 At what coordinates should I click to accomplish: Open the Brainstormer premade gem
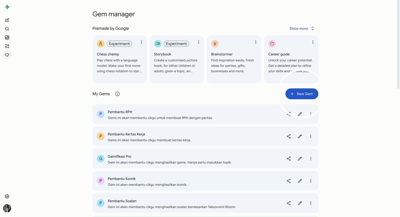click(x=234, y=60)
